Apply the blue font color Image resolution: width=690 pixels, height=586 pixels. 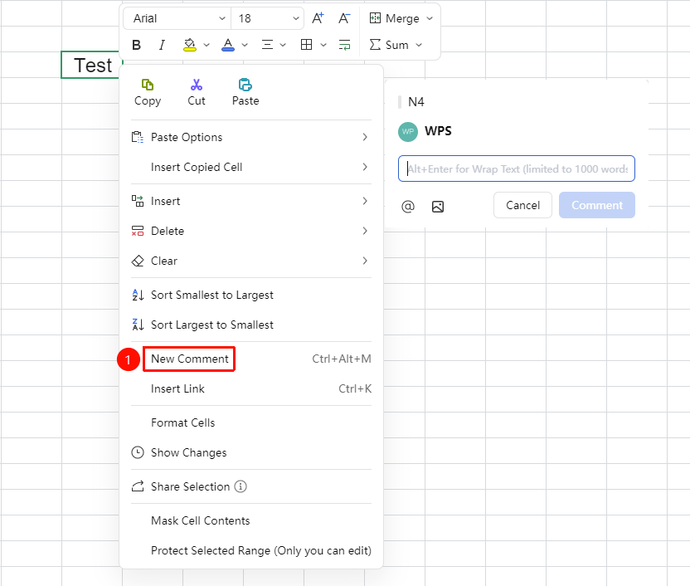click(228, 45)
